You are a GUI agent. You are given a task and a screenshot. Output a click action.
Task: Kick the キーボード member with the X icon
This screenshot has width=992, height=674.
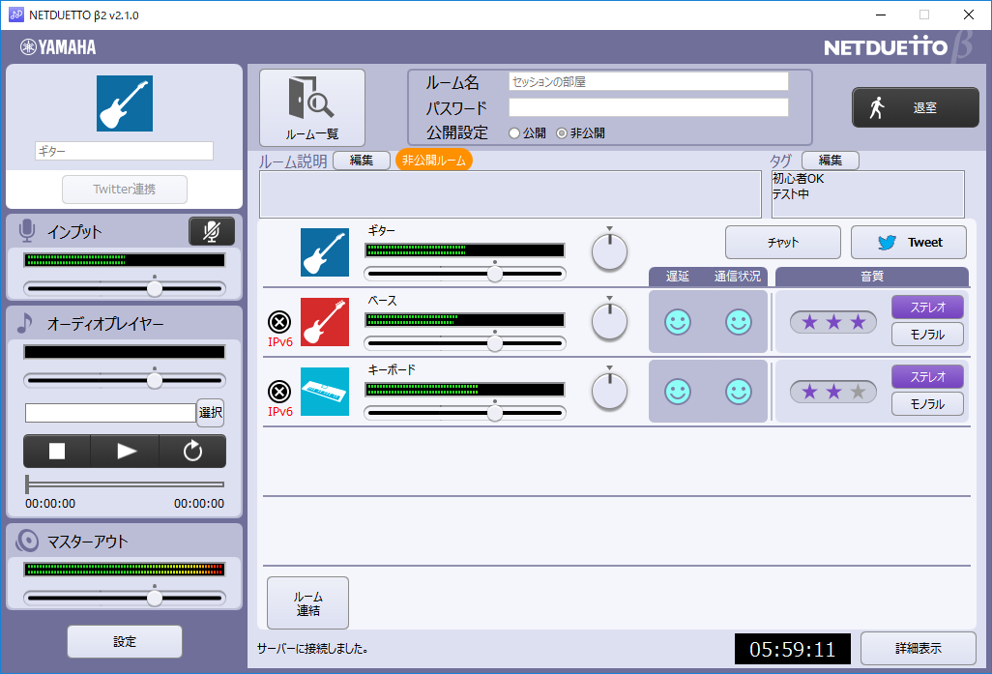pyautogui.click(x=279, y=392)
